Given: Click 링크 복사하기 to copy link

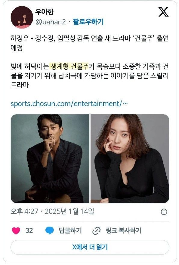Looking at the screenshot, I should (123, 231).
